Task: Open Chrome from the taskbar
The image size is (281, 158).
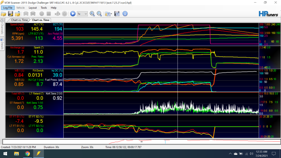Action: (x=27, y=154)
